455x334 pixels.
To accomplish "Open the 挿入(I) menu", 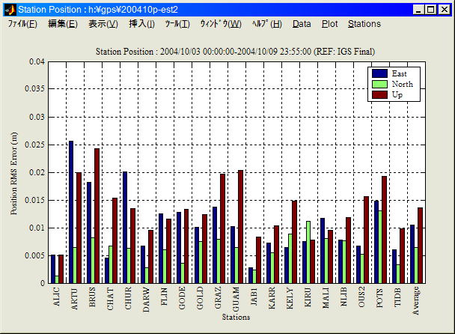I will click(141, 24).
